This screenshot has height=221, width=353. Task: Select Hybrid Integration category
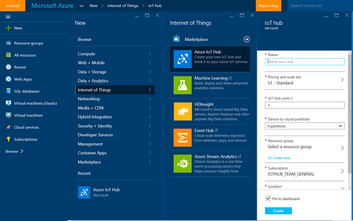tap(115, 116)
